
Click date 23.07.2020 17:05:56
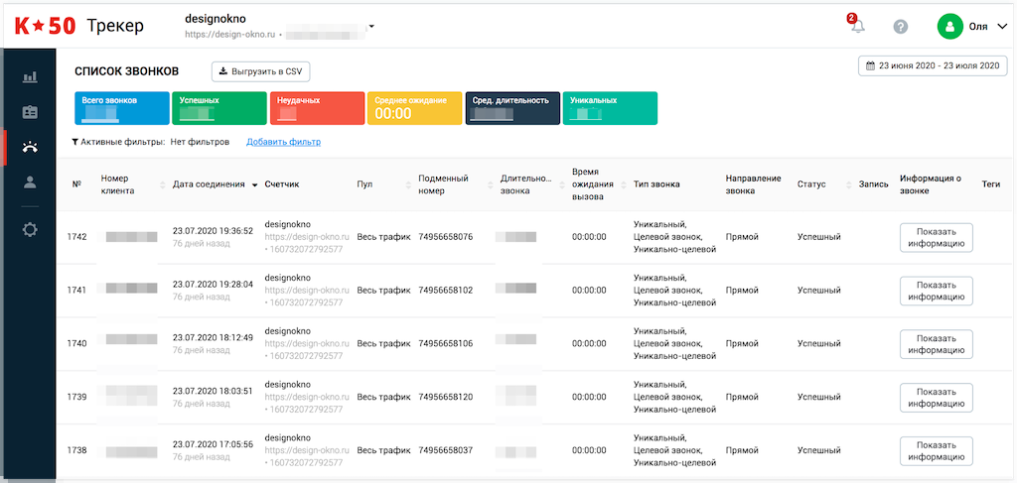(213, 444)
